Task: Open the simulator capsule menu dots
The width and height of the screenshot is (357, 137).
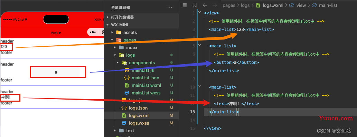Action: pyautogui.click(x=93, y=32)
